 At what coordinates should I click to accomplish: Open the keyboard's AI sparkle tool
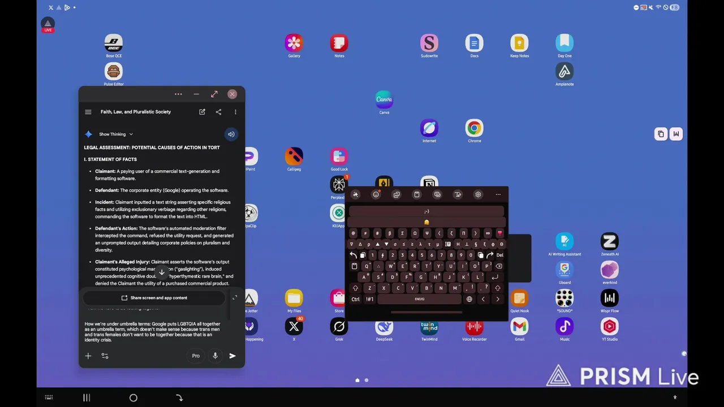(x=355, y=195)
